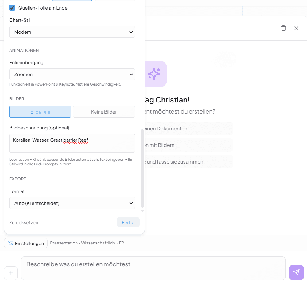Viewport: 307px width, 281px height.
Task: Close the chat panel with the X icon
Action: (x=296, y=28)
